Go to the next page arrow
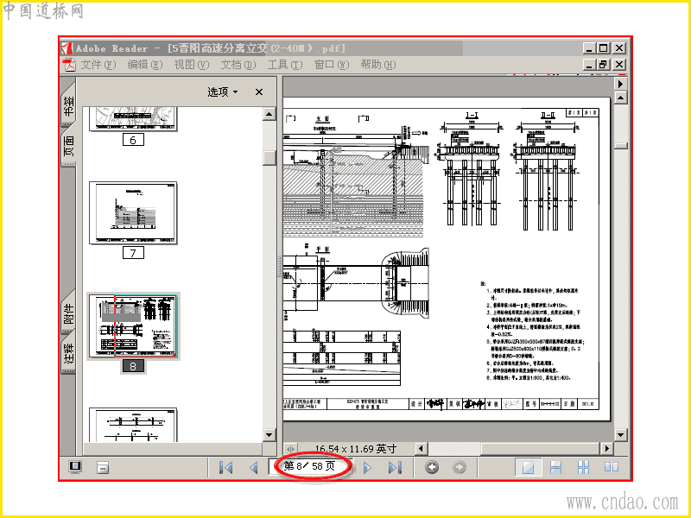The image size is (691, 518). 367,467
